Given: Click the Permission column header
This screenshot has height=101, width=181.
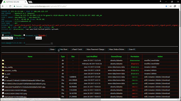Looking at the screenshot, I should pos(135,56).
